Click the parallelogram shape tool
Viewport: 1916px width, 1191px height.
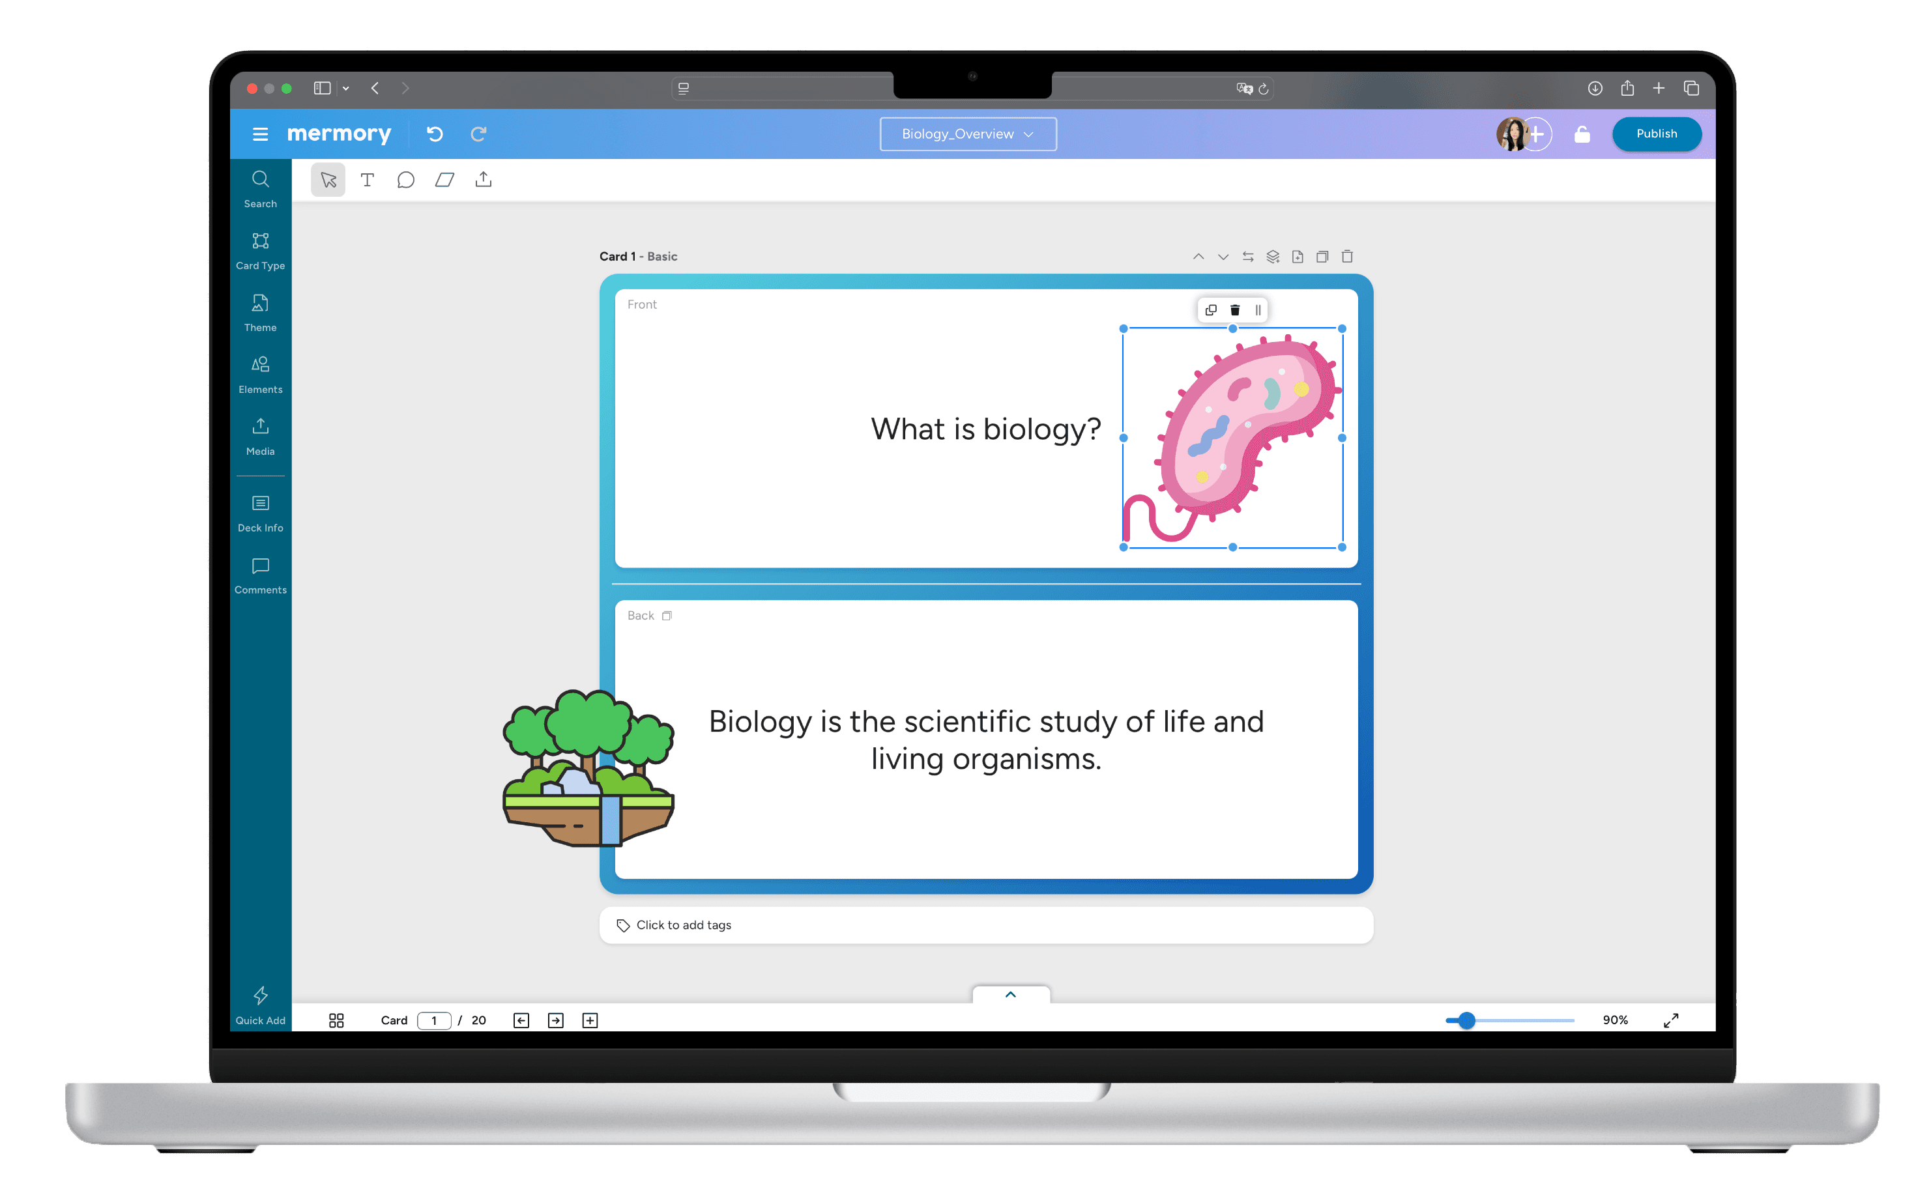tap(444, 180)
